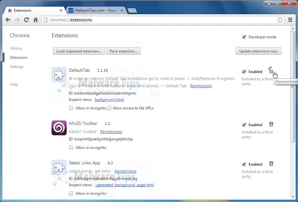Viewport: 298px width, 202px height.
Task: Toggle Developer mode checkbox
Action: [244, 37]
